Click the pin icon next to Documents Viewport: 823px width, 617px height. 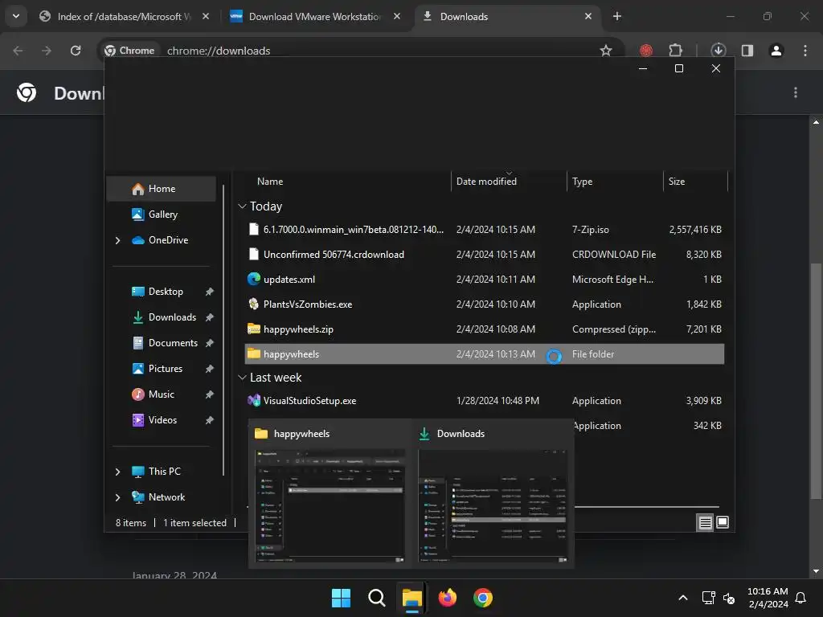pyautogui.click(x=210, y=343)
